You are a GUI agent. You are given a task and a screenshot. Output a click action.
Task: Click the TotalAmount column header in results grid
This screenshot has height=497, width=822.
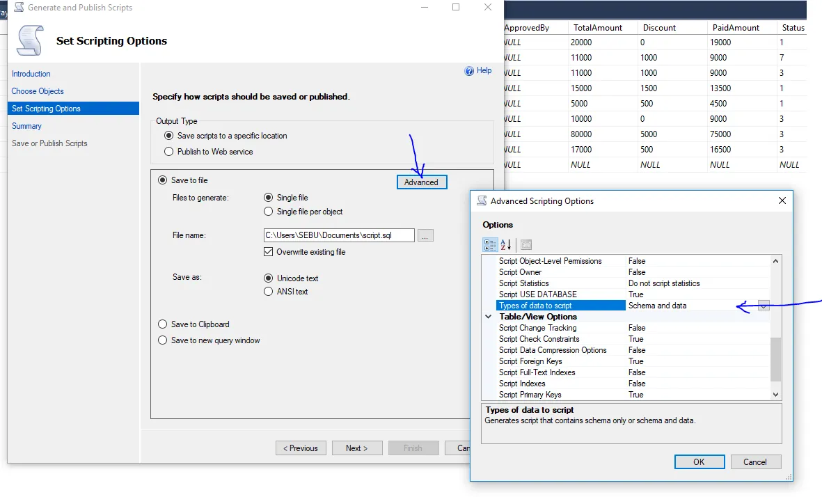[x=603, y=28]
